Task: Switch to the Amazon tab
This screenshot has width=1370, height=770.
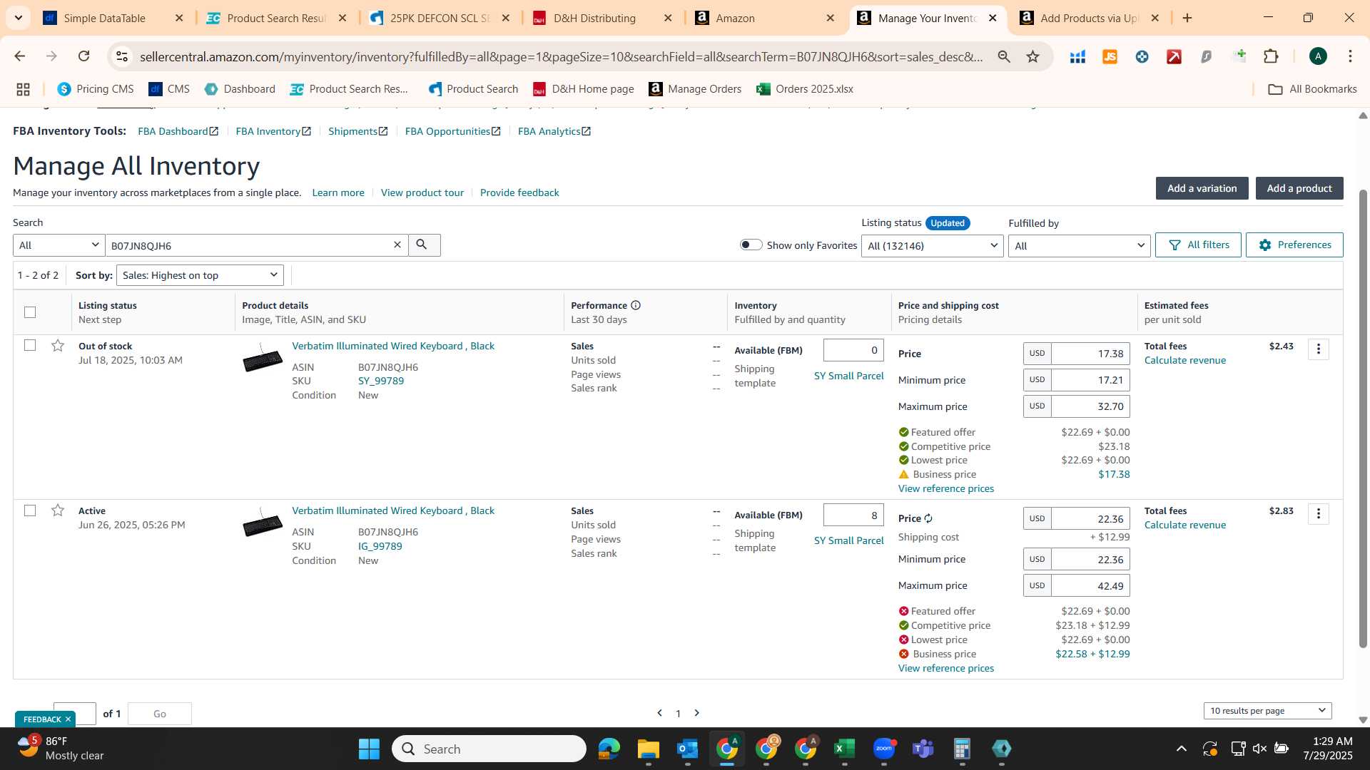Action: click(765, 18)
